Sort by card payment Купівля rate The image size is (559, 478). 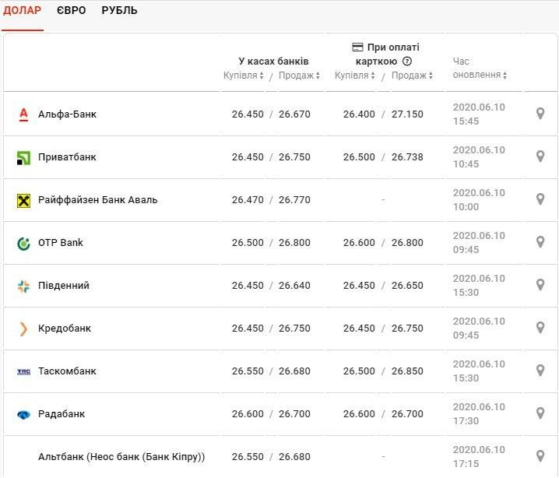(355, 76)
